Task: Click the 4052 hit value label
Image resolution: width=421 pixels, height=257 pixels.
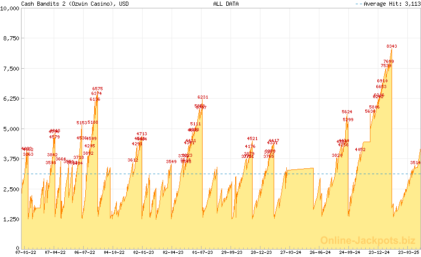Action: [x=360, y=149]
